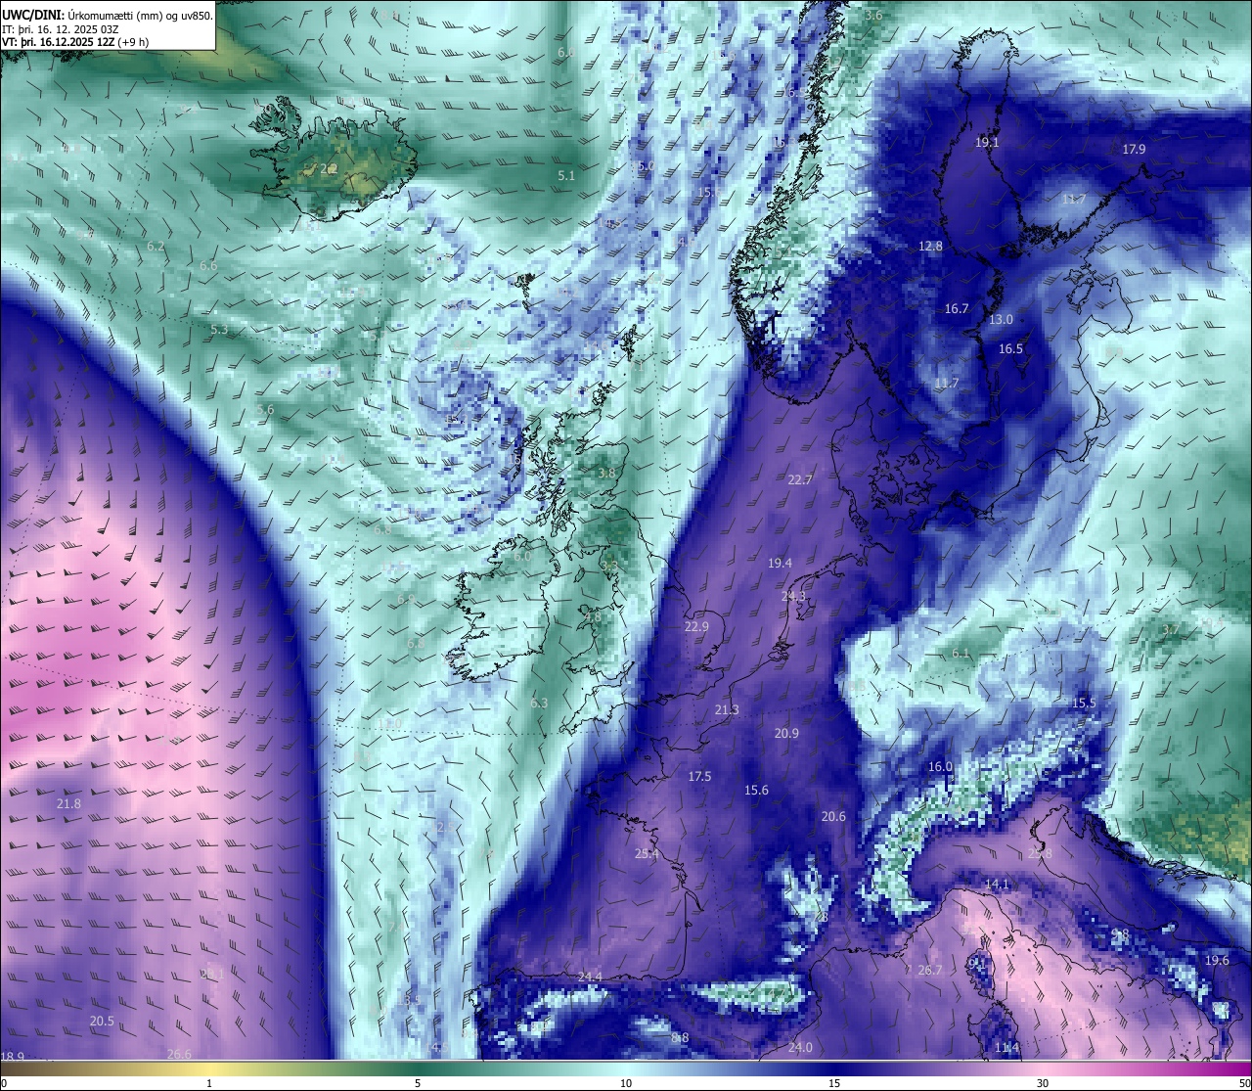Click the 'IT: þri. 16. 12. 2025 03Z' line
Image resolution: width=1252 pixels, height=1091 pixels.
point(61,28)
